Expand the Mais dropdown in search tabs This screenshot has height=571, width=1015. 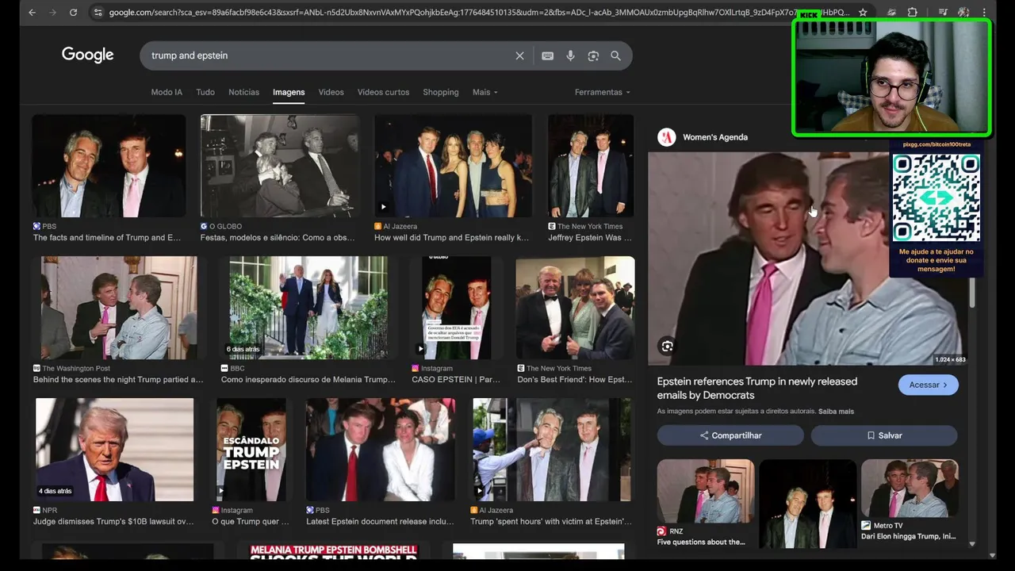click(x=485, y=92)
